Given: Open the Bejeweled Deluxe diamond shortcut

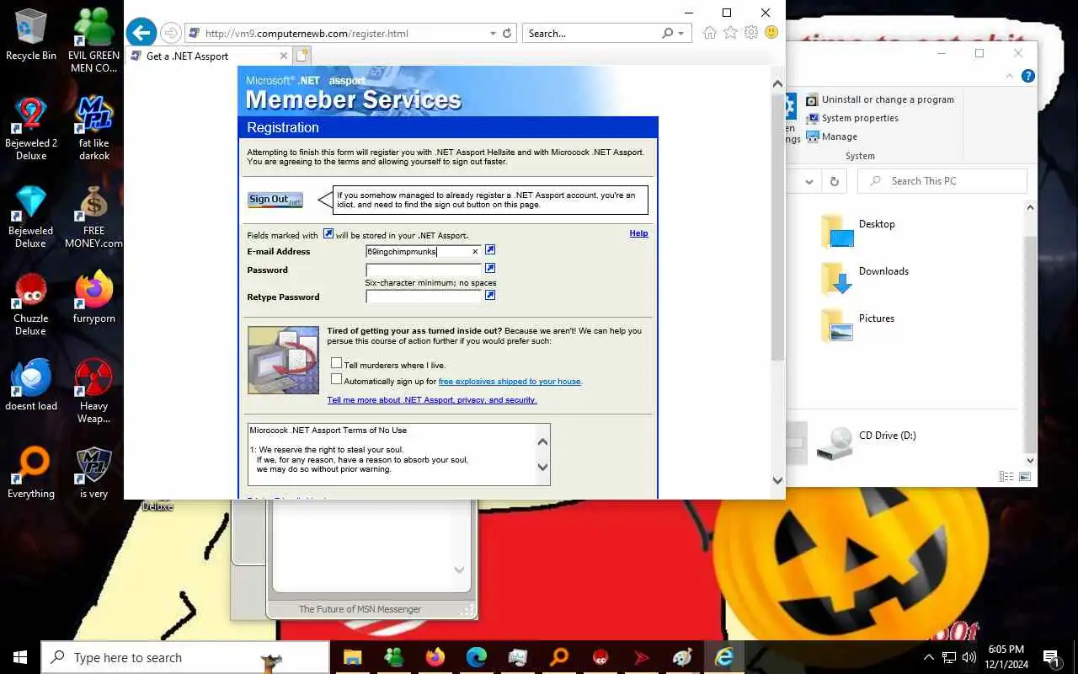Looking at the screenshot, I should point(31,216).
